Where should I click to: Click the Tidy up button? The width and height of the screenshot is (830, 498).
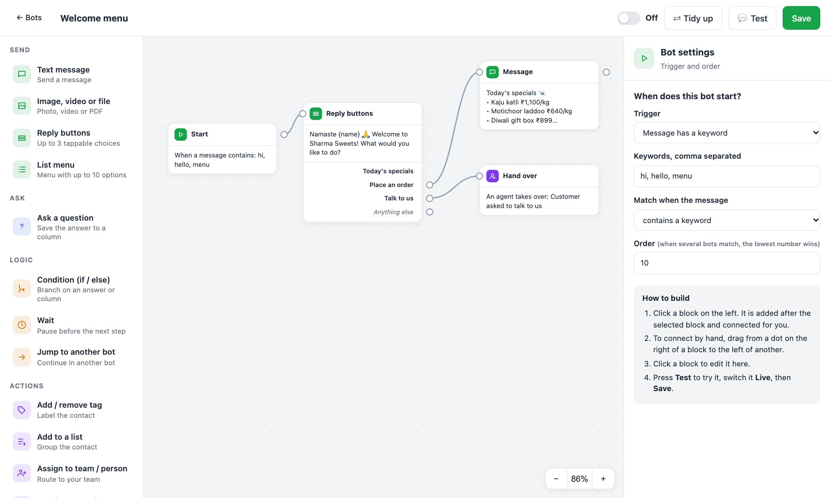coord(693,18)
